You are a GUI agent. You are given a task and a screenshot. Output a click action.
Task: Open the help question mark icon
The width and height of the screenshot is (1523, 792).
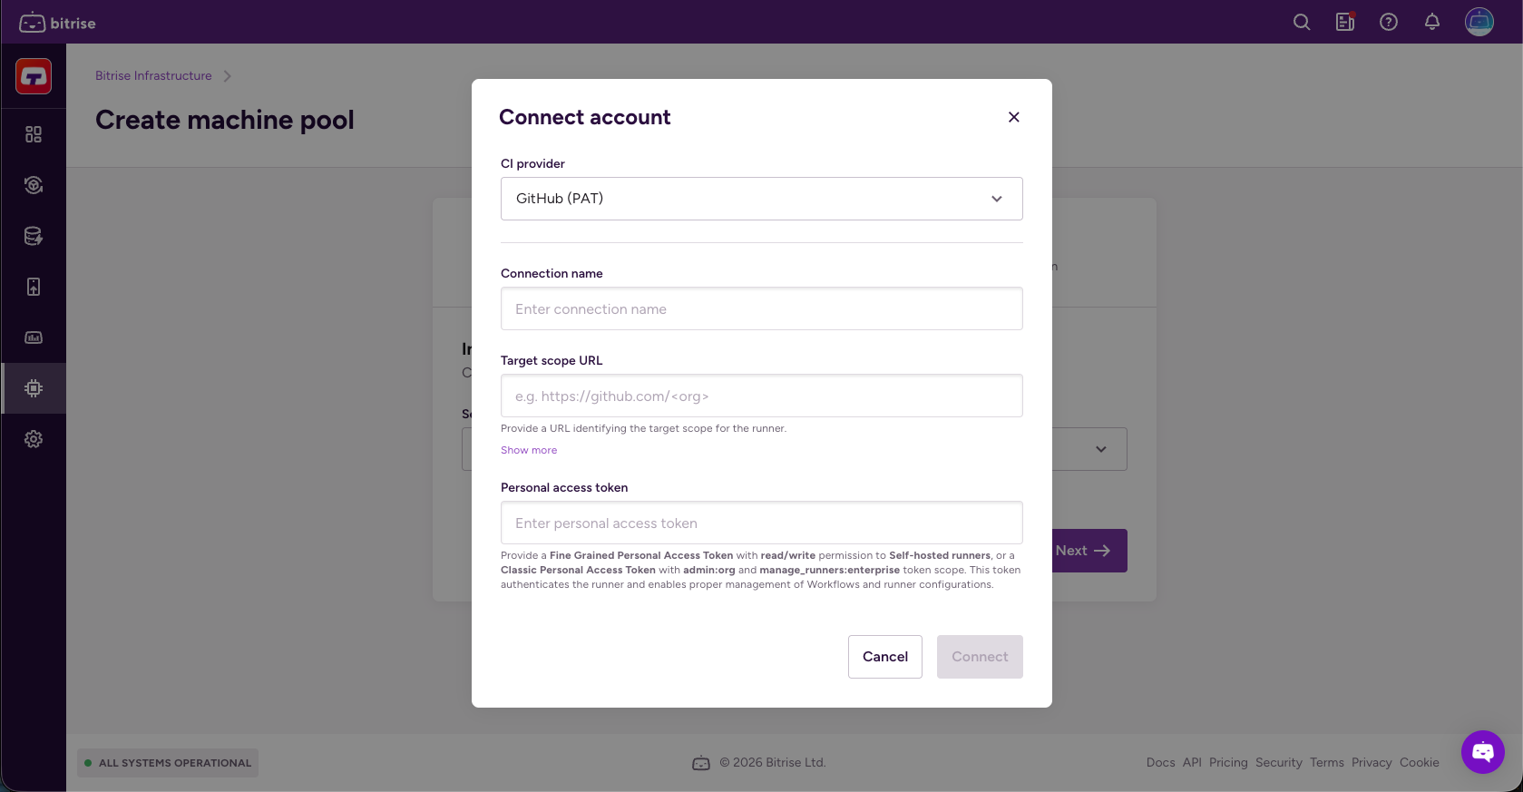click(x=1389, y=23)
